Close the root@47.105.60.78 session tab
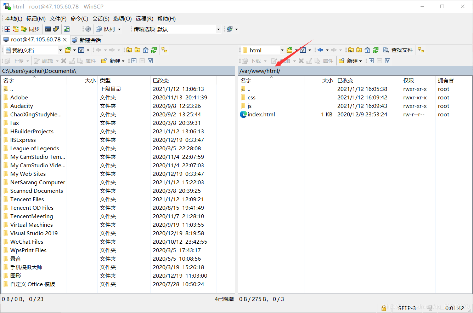Viewport: 473px width, 313px height. click(x=65, y=40)
